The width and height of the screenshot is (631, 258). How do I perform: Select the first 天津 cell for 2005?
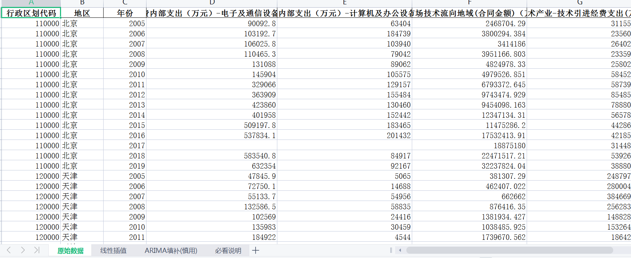click(x=82, y=176)
